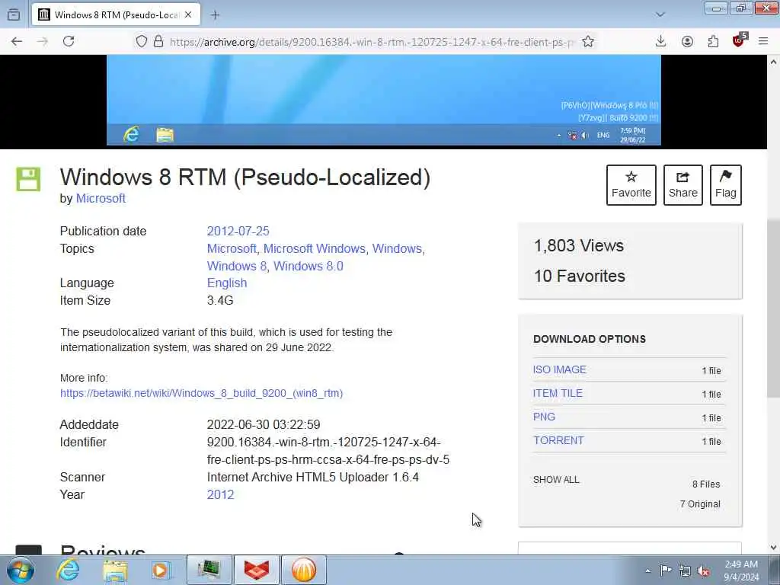Click SHOW ALL download files
The image size is (780, 585).
pos(556,480)
